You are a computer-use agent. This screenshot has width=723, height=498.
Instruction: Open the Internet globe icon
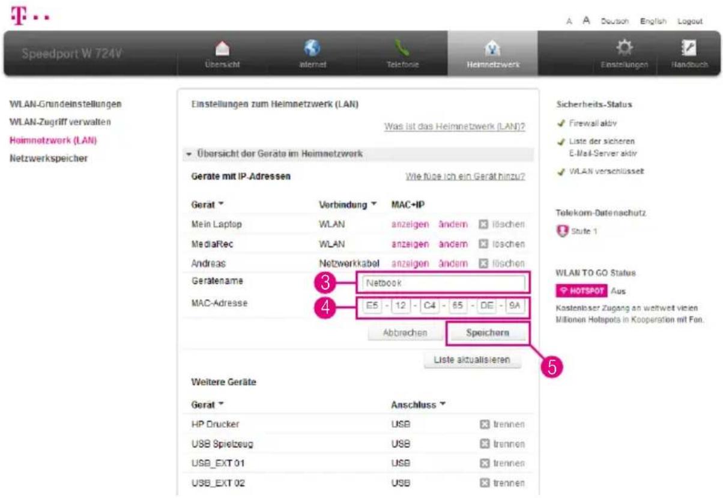312,47
